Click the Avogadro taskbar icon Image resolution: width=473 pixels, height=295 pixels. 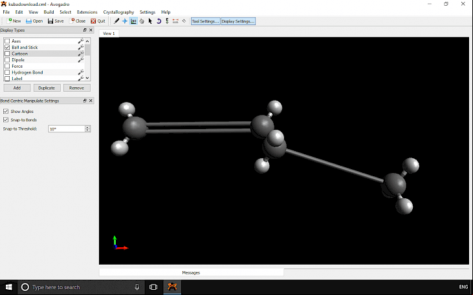pos(172,287)
